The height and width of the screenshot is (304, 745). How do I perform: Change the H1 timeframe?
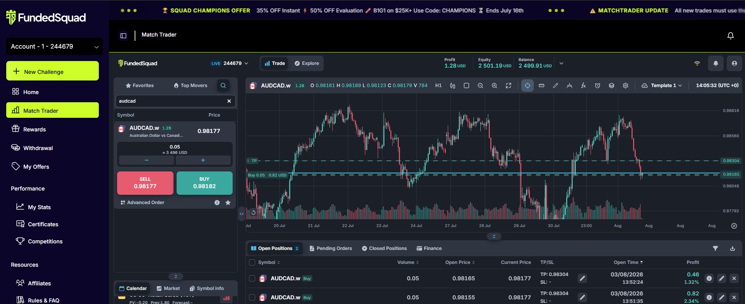(438, 86)
